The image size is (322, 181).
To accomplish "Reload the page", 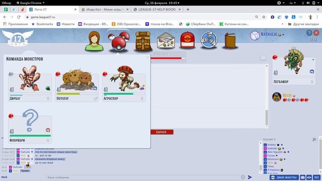I will click(19, 17).
